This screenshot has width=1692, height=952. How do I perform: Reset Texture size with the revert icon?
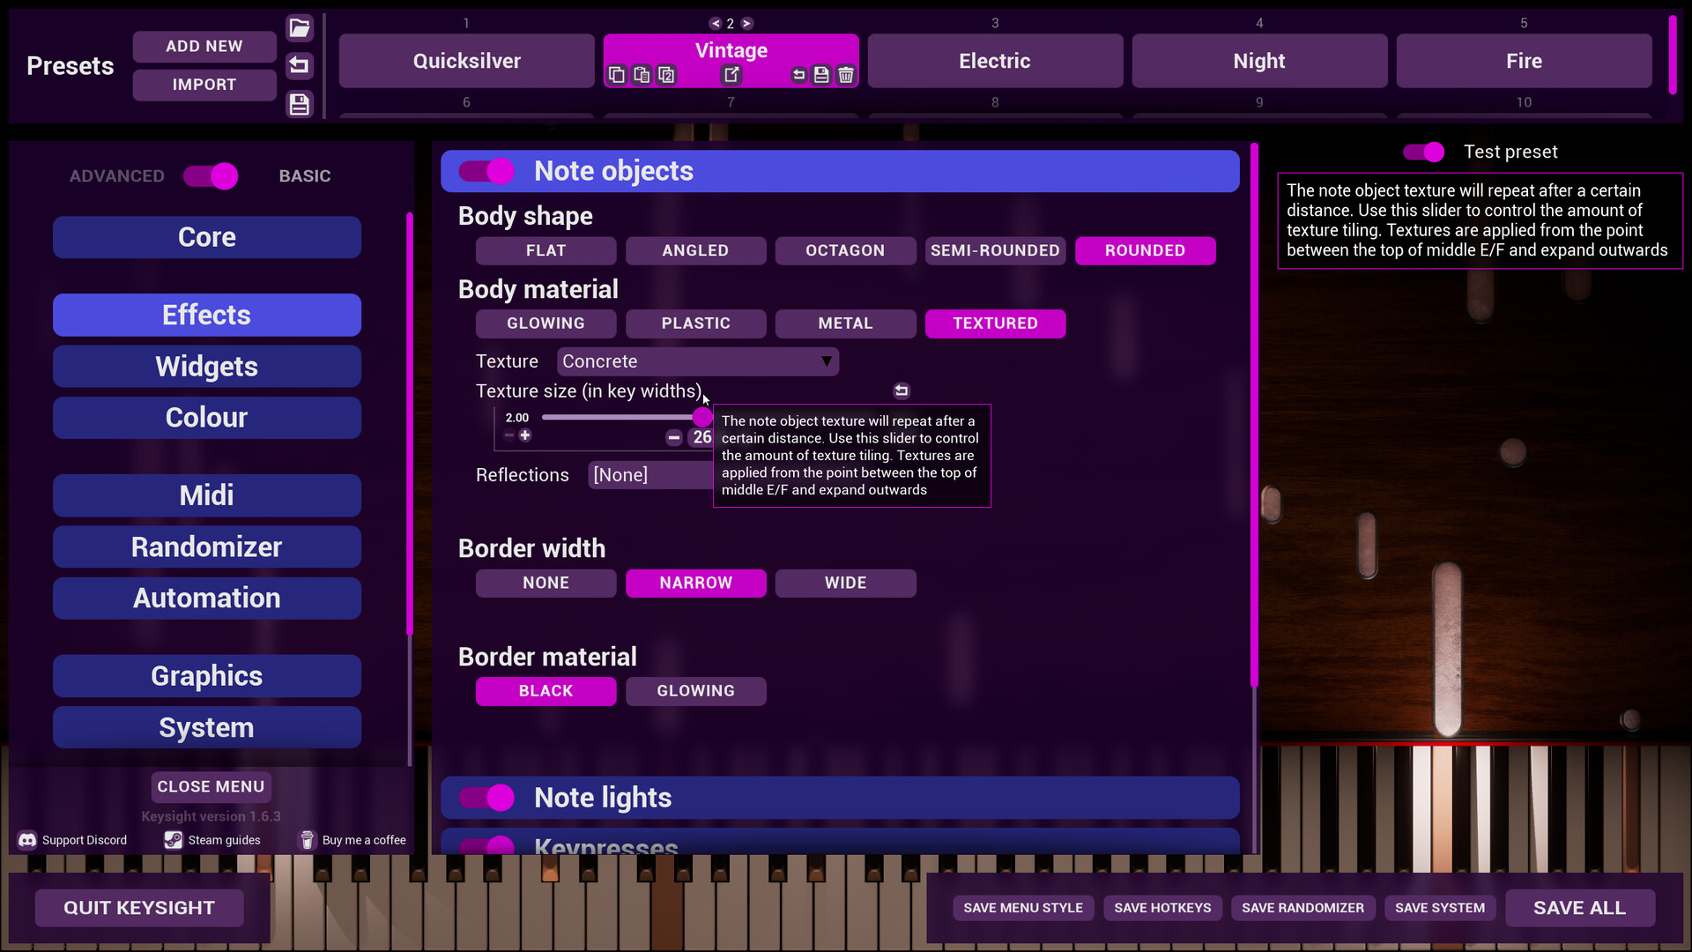click(x=901, y=390)
